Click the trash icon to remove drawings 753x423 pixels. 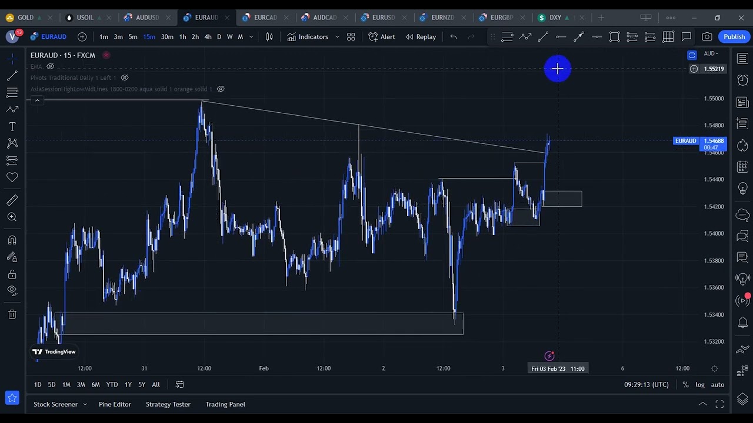(12, 314)
